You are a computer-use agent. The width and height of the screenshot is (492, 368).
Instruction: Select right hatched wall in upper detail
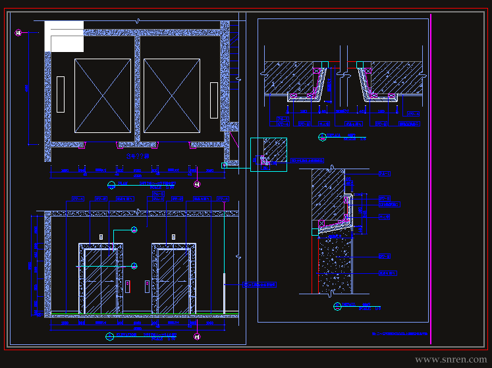click(396, 78)
